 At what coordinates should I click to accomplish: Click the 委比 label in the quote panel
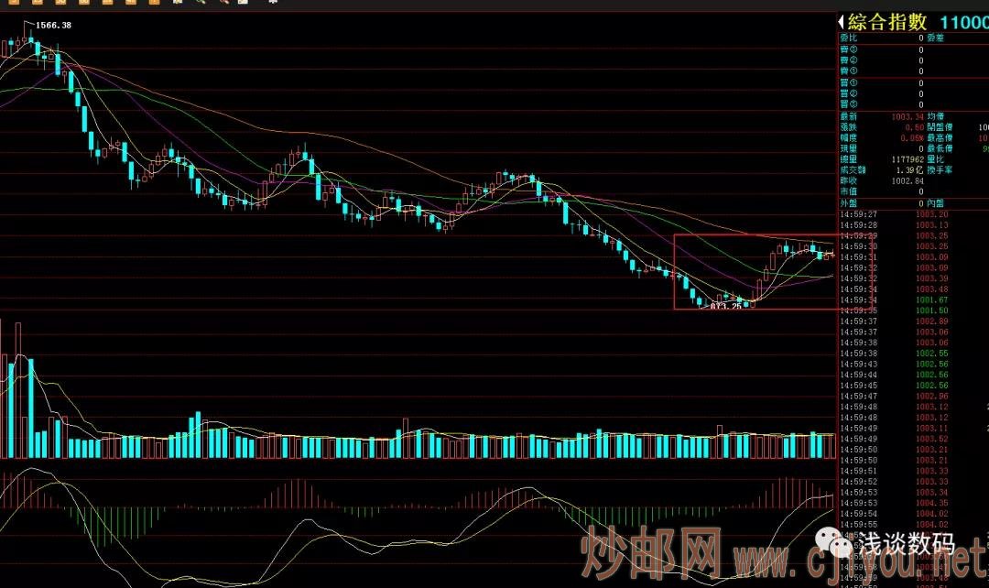(x=849, y=38)
